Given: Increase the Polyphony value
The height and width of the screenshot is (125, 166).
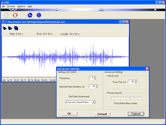Looking at the screenshot, I should (95, 77).
